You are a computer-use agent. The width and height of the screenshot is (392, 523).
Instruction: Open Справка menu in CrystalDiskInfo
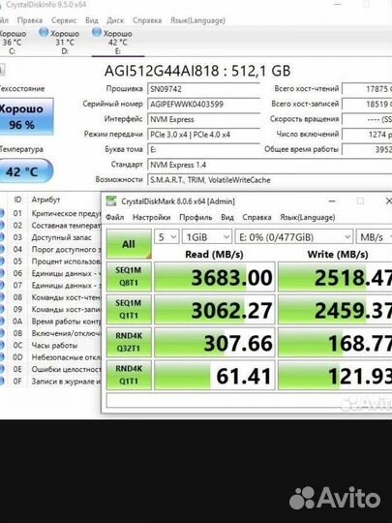(147, 20)
